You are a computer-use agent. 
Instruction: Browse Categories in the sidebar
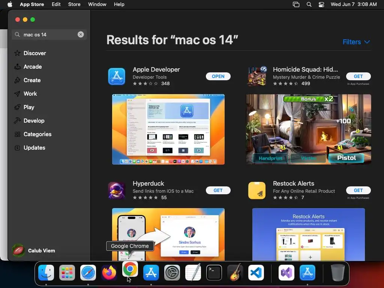click(x=37, y=134)
